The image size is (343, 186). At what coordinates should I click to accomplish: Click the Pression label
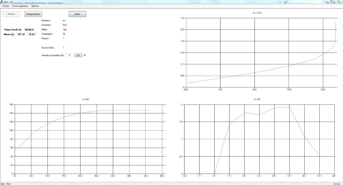click(x=46, y=38)
